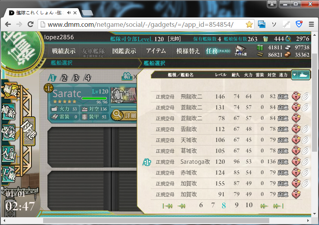Mute the tab via speaker icon

pos(69,13)
